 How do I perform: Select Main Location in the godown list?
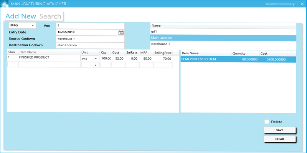tap(223, 38)
